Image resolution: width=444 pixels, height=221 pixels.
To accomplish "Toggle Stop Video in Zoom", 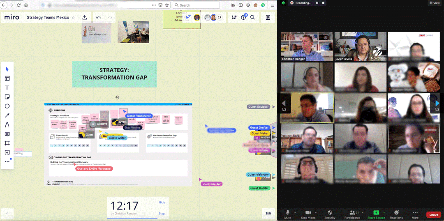I will tap(308, 214).
